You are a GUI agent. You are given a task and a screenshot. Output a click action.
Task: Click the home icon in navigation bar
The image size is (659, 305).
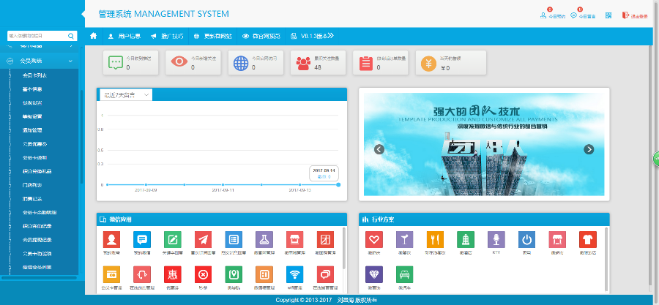click(93, 36)
